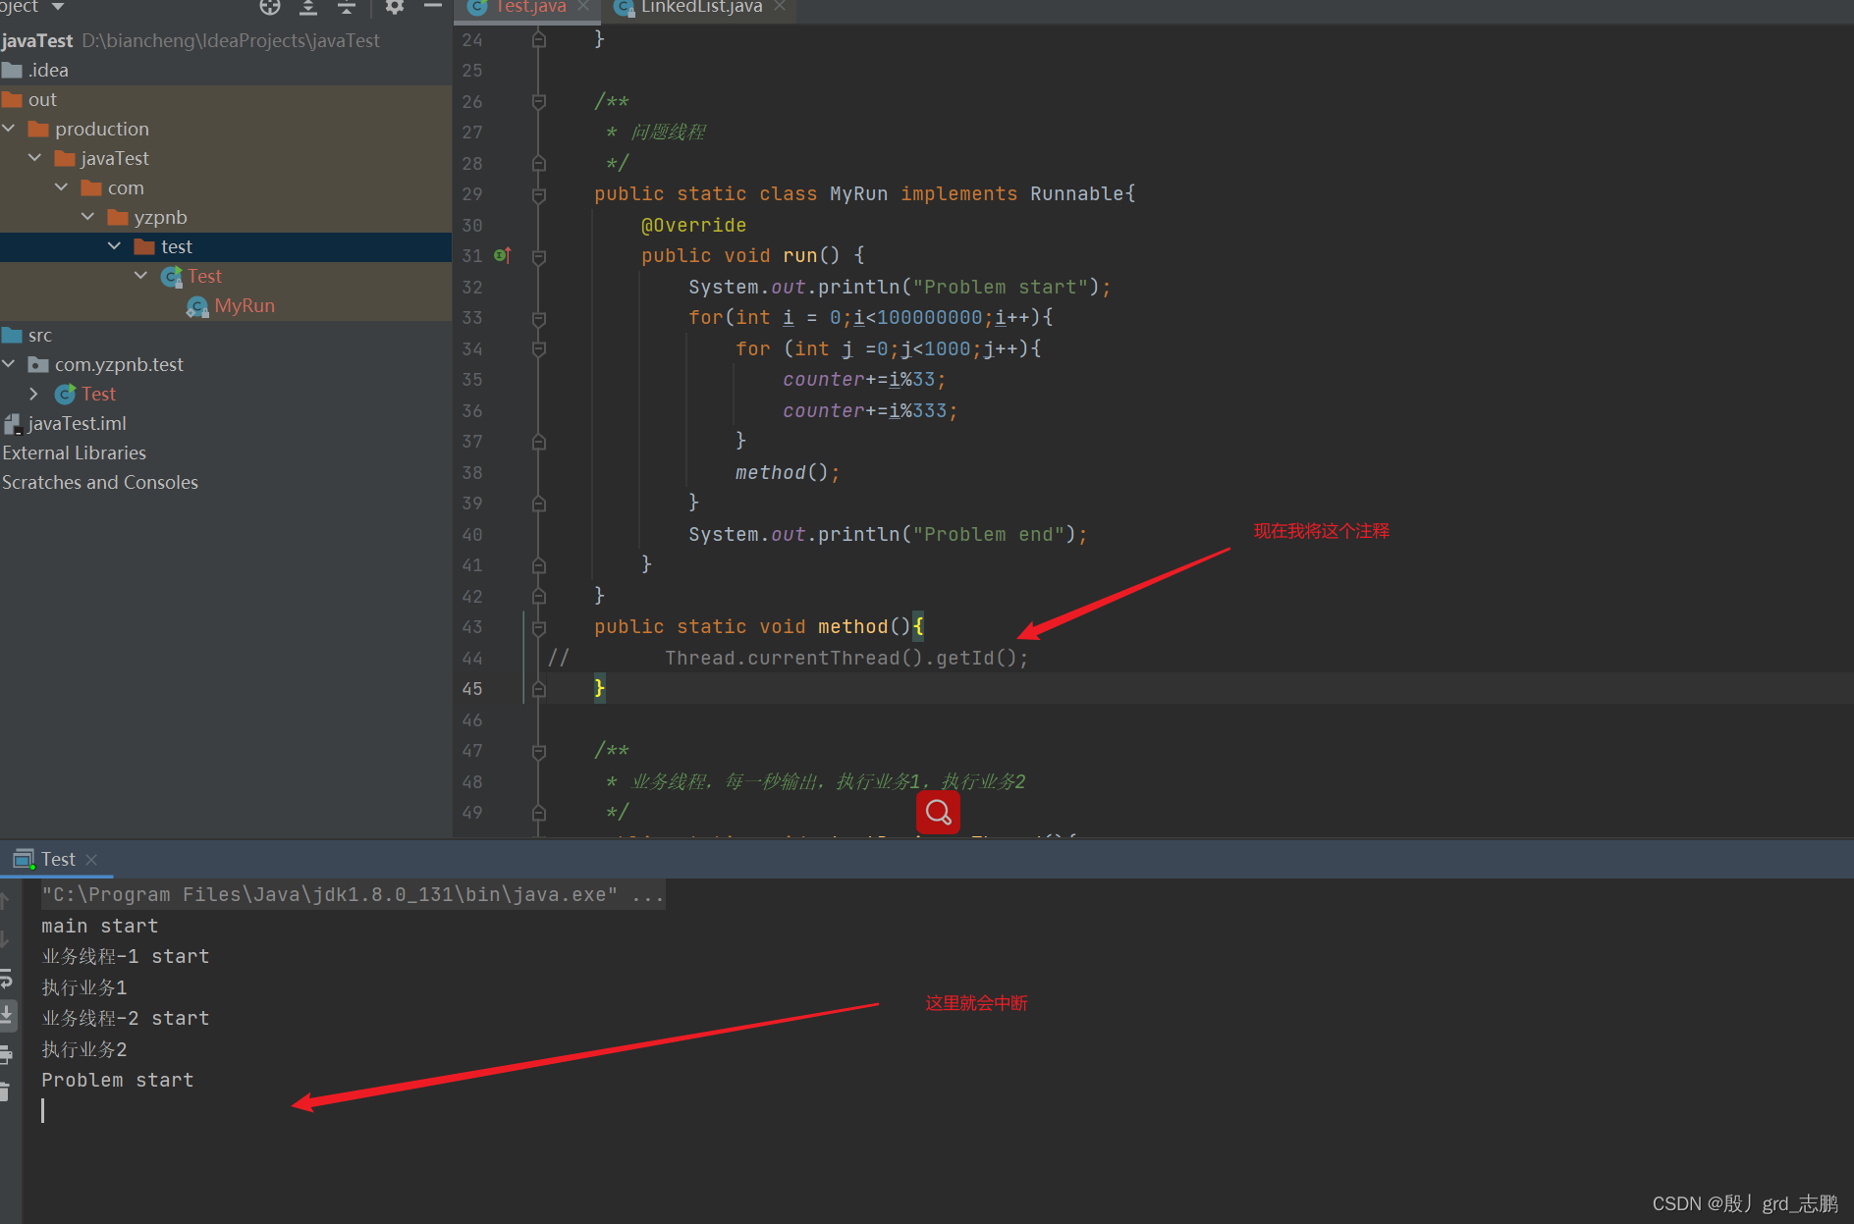This screenshot has height=1224, width=1854.
Task: Select the out folder
Action: (226, 99)
